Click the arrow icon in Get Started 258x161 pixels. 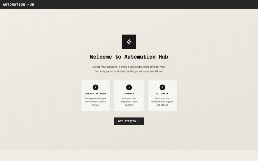point(139,121)
